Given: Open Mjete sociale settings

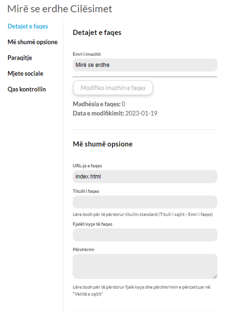Looking at the screenshot, I should (25, 74).
